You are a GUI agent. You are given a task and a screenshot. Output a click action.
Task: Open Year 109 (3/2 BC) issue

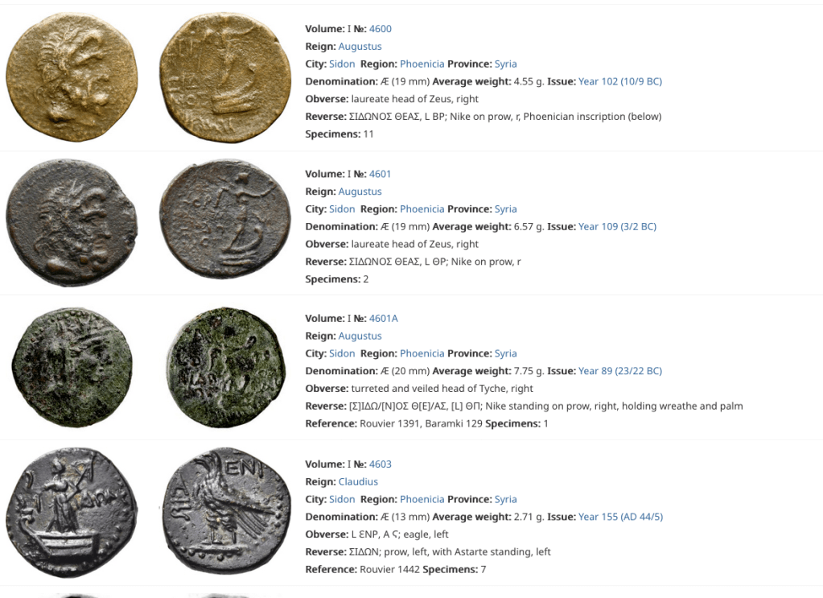coord(617,226)
